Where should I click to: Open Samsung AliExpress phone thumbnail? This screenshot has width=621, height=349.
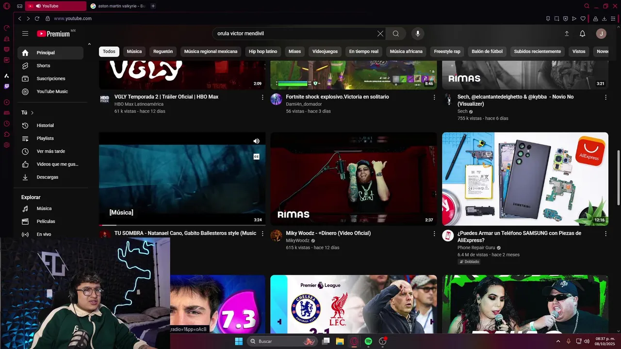525,179
